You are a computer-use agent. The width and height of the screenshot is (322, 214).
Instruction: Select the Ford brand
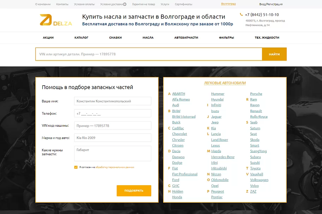[x=175, y=180]
